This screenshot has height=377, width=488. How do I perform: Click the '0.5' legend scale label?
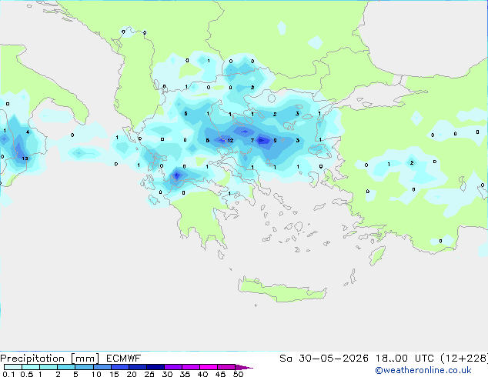(x=26, y=374)
